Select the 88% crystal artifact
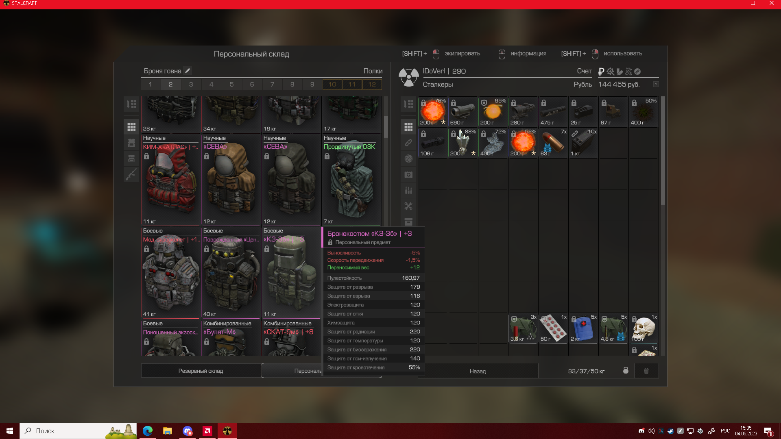Image resolution: width=781 pixels, height=439 pixels. tap(463, 143)
